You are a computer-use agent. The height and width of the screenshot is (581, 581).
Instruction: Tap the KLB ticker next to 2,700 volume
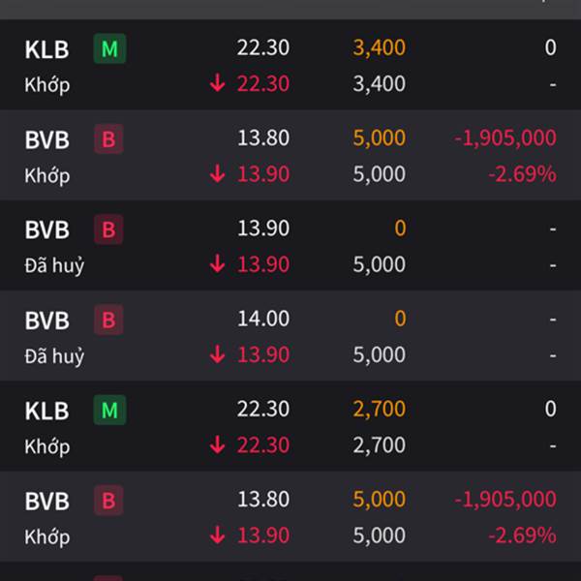(46, 411)
